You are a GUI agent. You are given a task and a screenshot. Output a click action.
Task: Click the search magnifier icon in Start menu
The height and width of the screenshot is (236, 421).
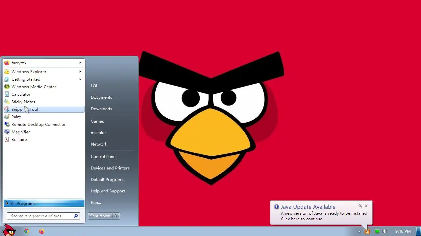pos(76,216)
